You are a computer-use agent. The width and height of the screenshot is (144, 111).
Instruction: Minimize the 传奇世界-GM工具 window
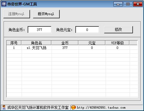pos(118,4)
